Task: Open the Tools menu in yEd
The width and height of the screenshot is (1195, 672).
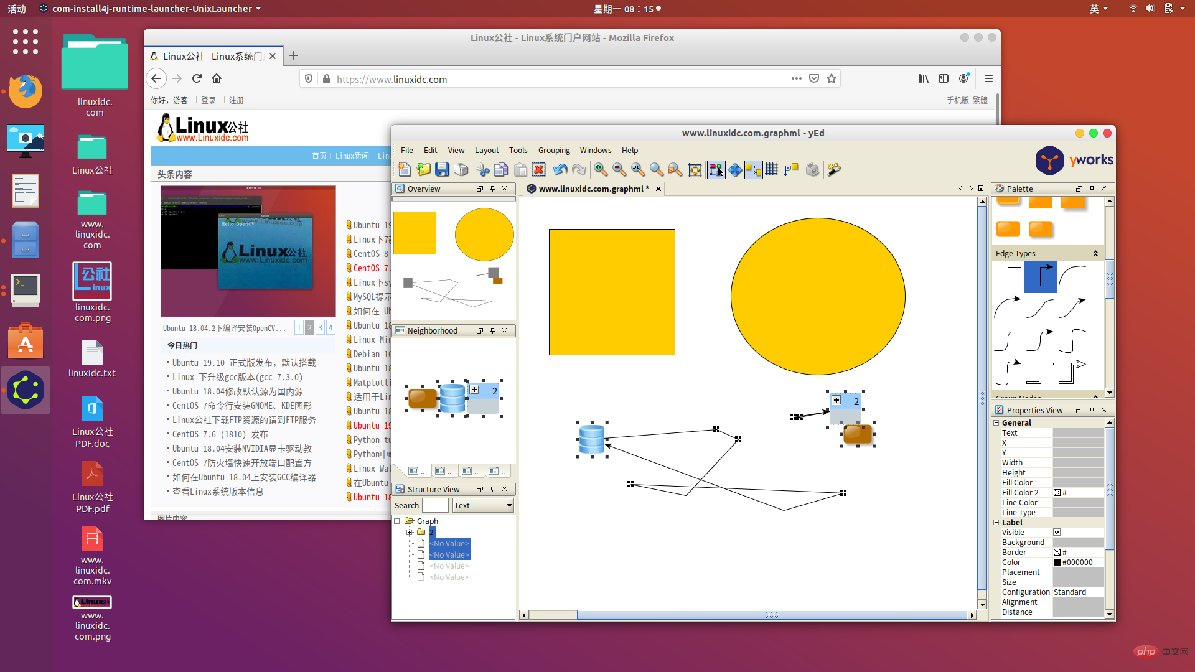Action: (518, 151)
